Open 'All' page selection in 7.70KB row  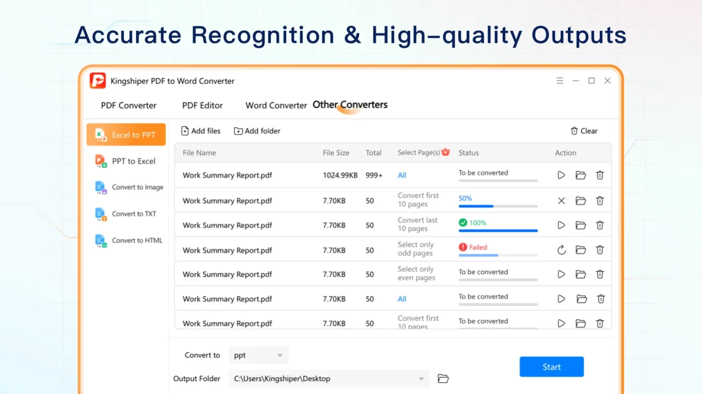tap(402, 299)
